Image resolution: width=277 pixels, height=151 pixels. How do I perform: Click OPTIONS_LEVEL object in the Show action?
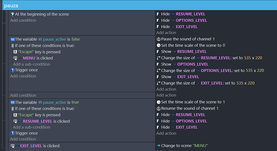click(x=193, y=64)
